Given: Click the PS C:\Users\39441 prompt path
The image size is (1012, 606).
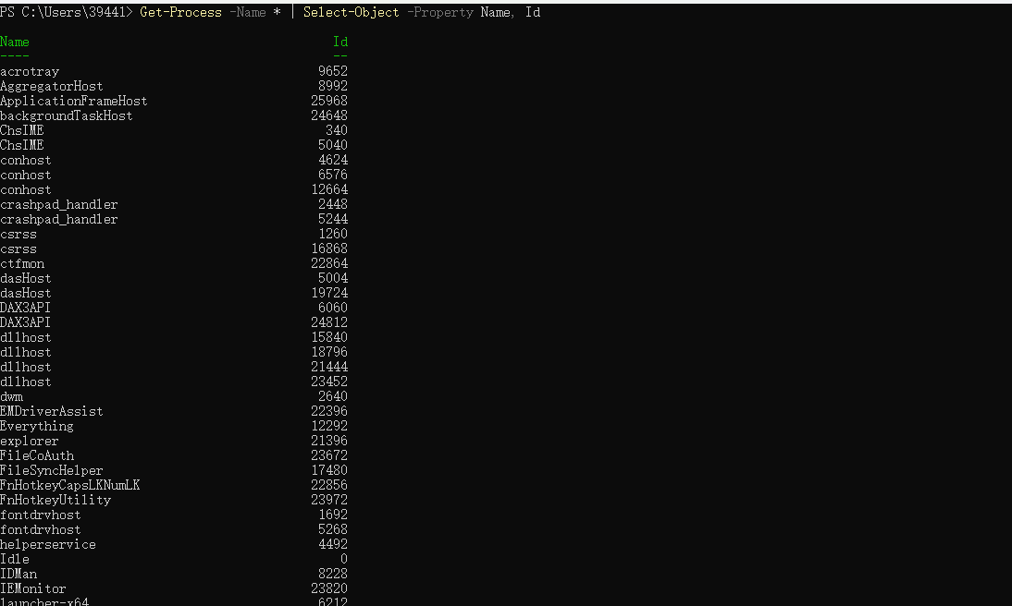Looking at the screenshot, I should [66, 12].
